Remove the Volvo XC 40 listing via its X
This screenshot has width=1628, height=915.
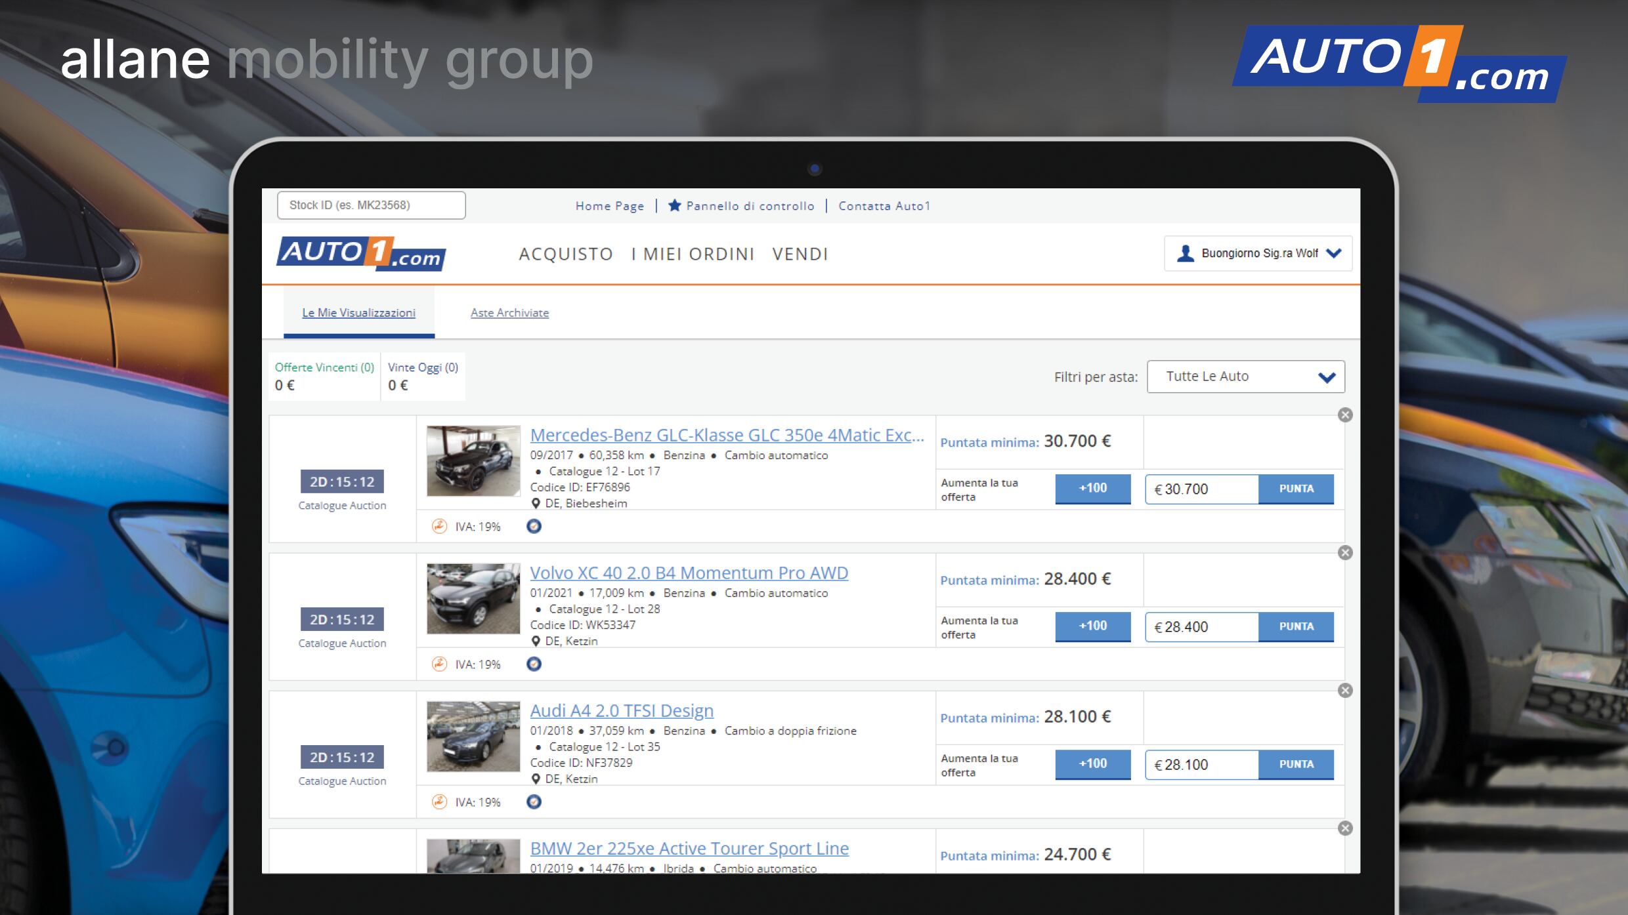coord(1345,552)
